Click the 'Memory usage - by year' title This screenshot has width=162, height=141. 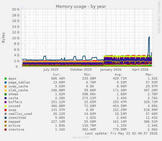tap(81, 7)
